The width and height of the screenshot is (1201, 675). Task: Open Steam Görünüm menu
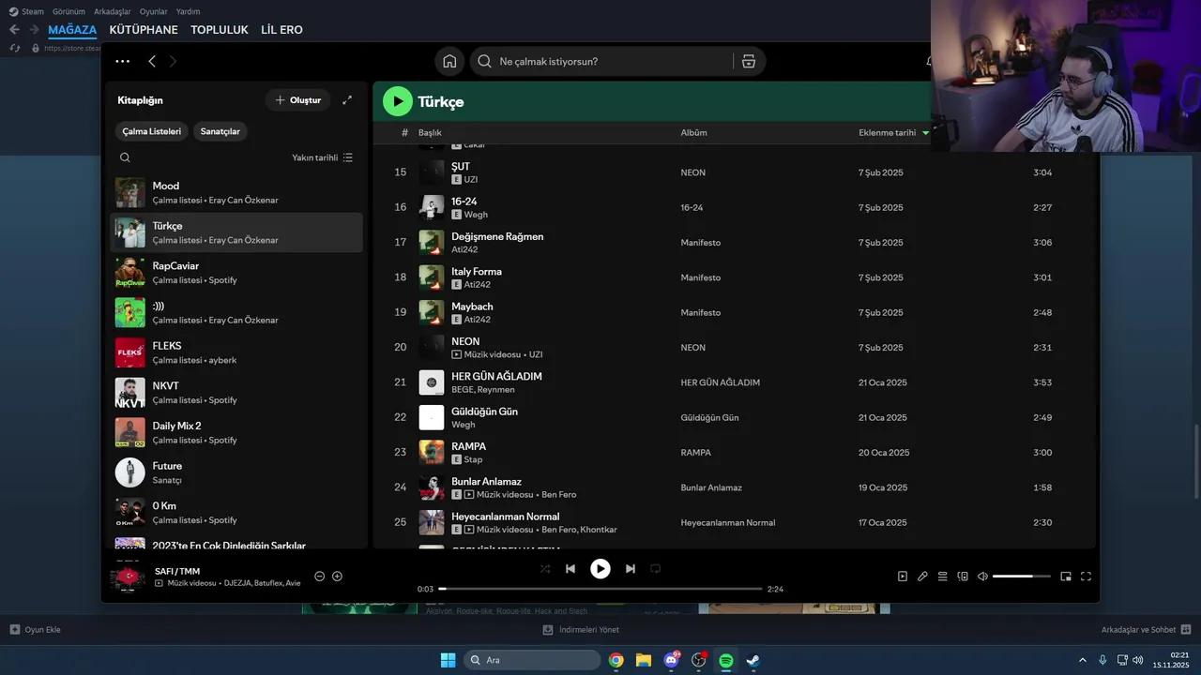coord(68,11)
